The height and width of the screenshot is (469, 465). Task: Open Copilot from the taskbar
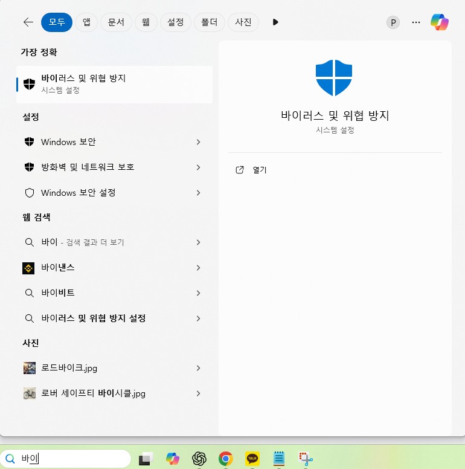click(x=173, y=459)
